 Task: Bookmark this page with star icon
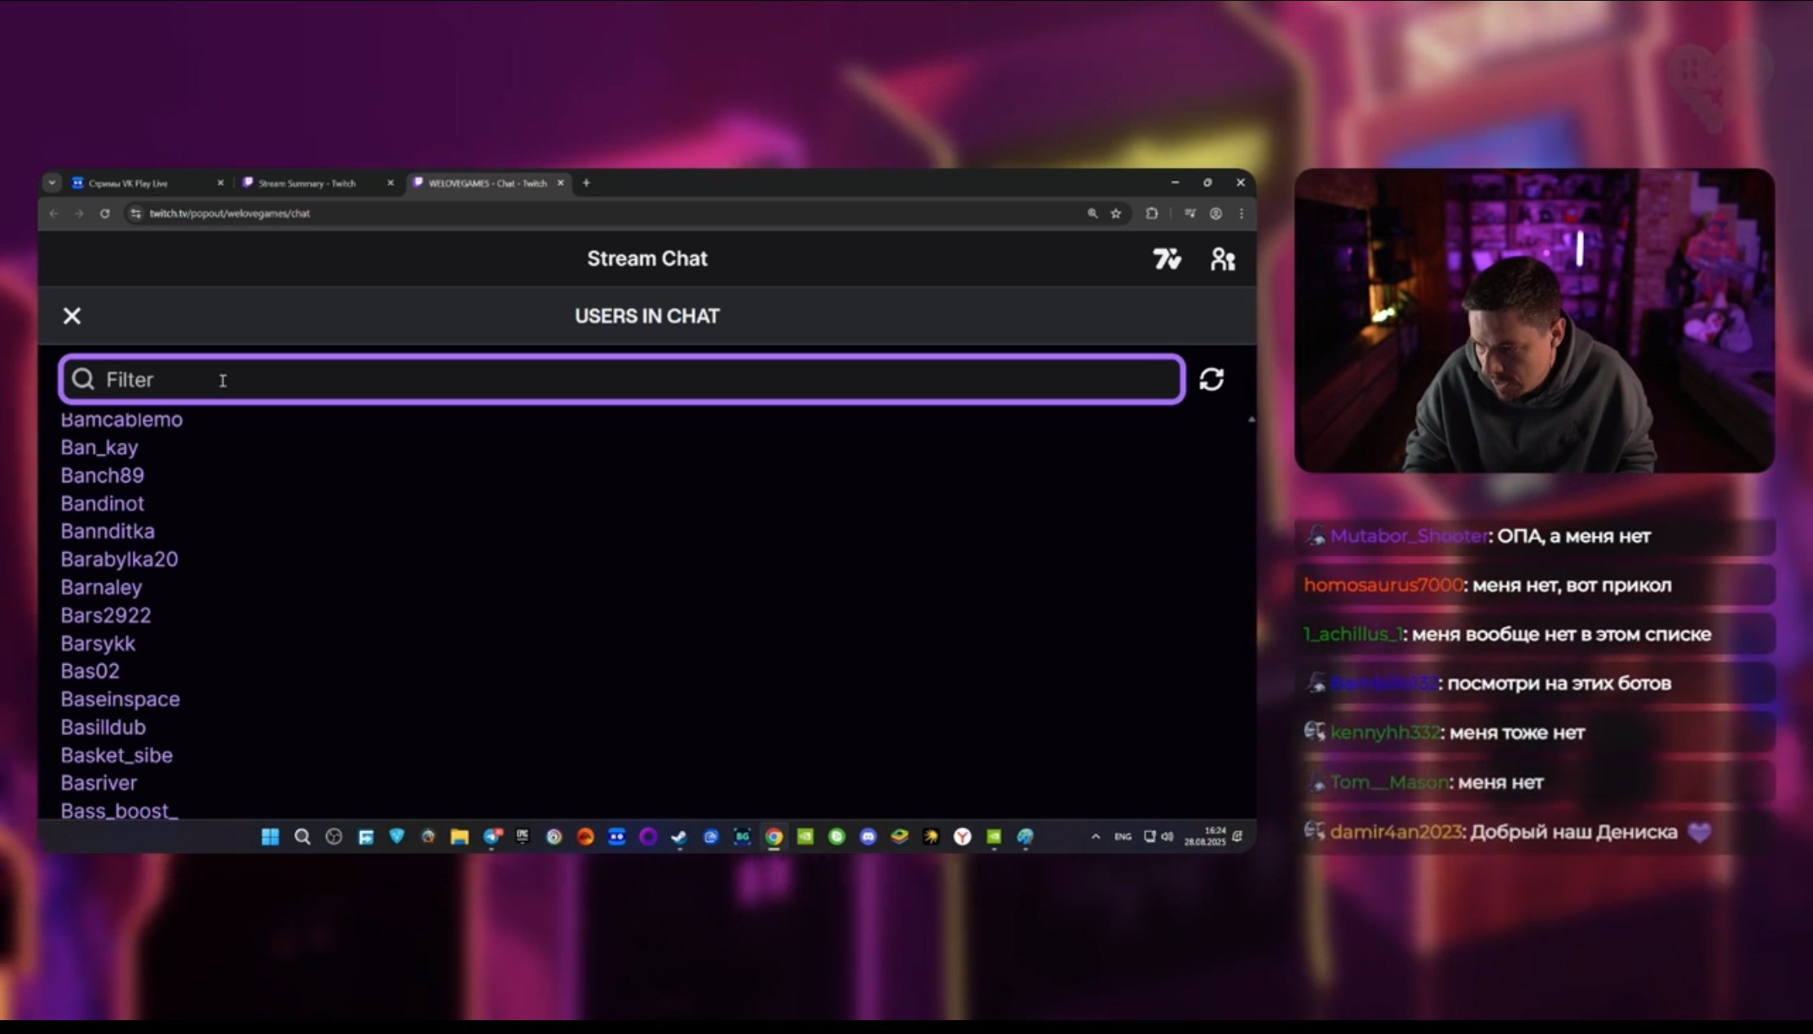coord(1116,213)
